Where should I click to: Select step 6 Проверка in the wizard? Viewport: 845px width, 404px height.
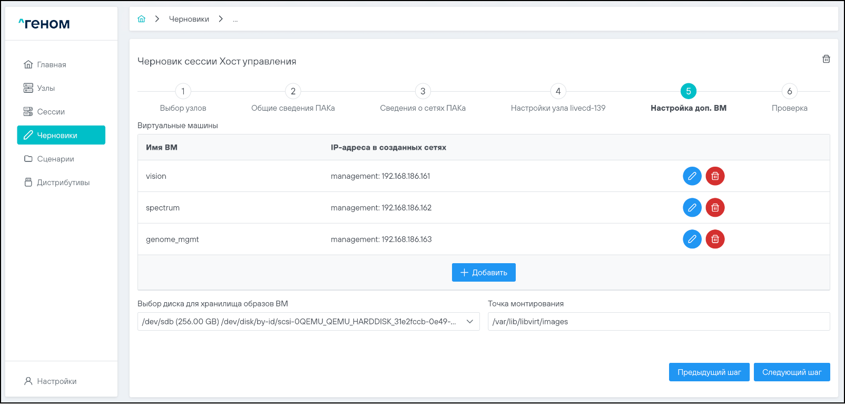[789, 91]
